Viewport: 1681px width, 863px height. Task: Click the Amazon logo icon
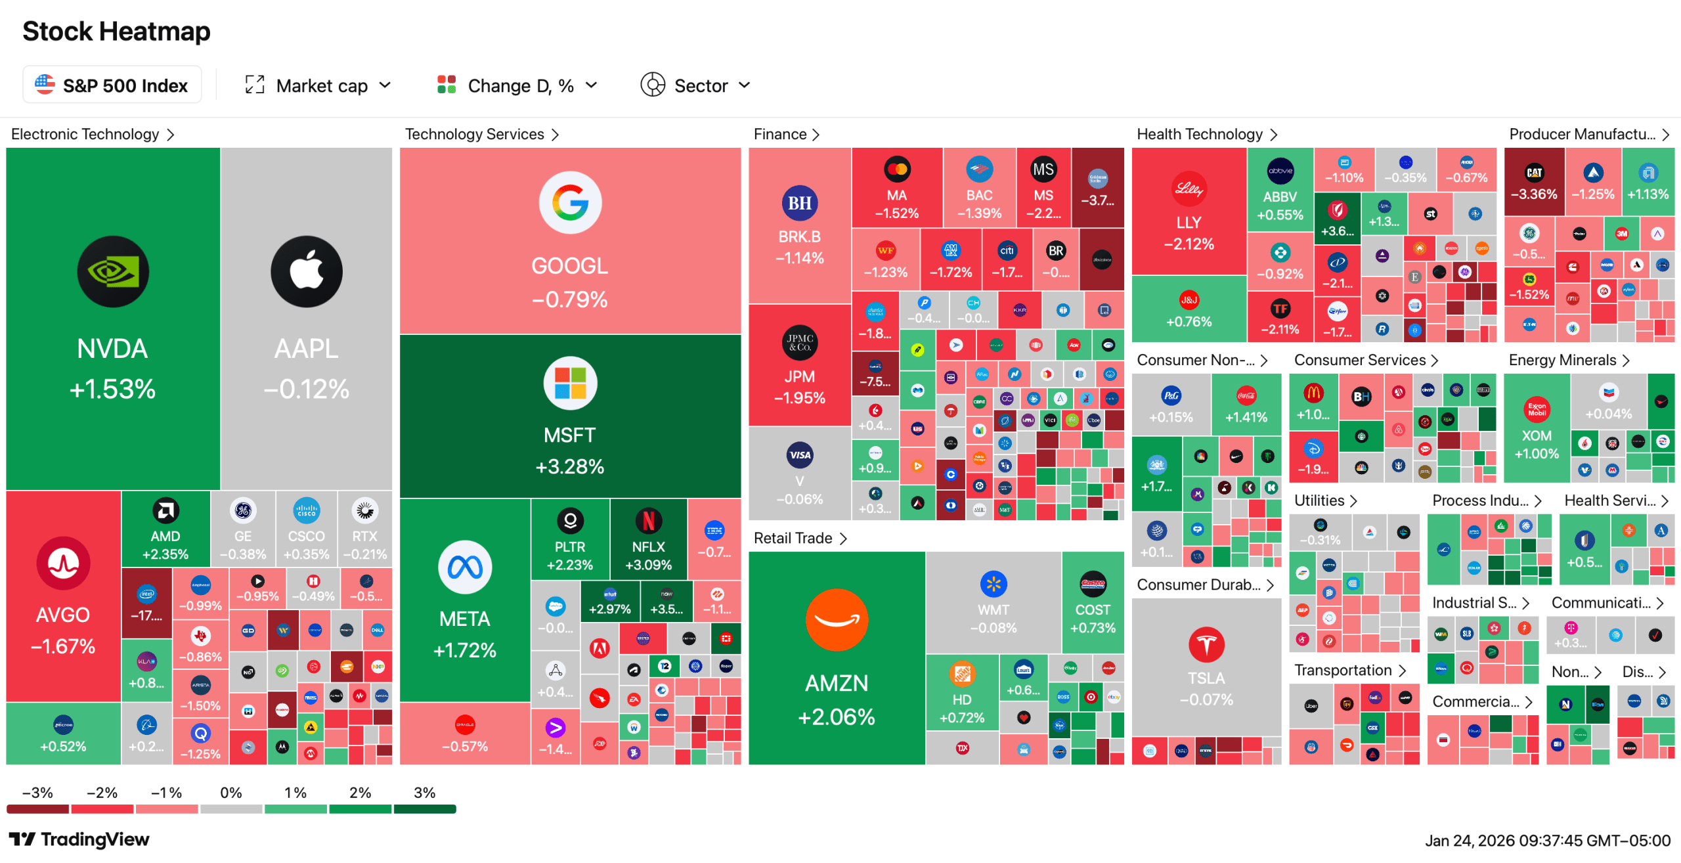[x=837, y=619]
